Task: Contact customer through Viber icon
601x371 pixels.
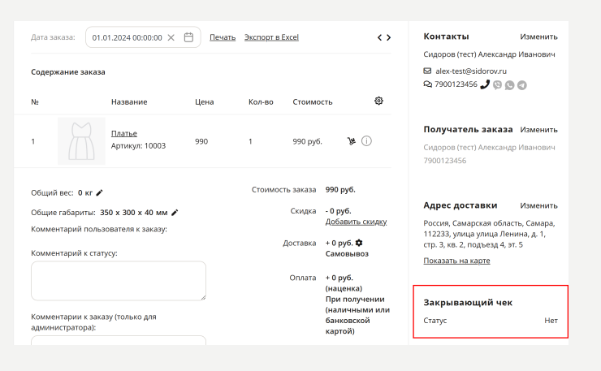Action: [497, 85]
